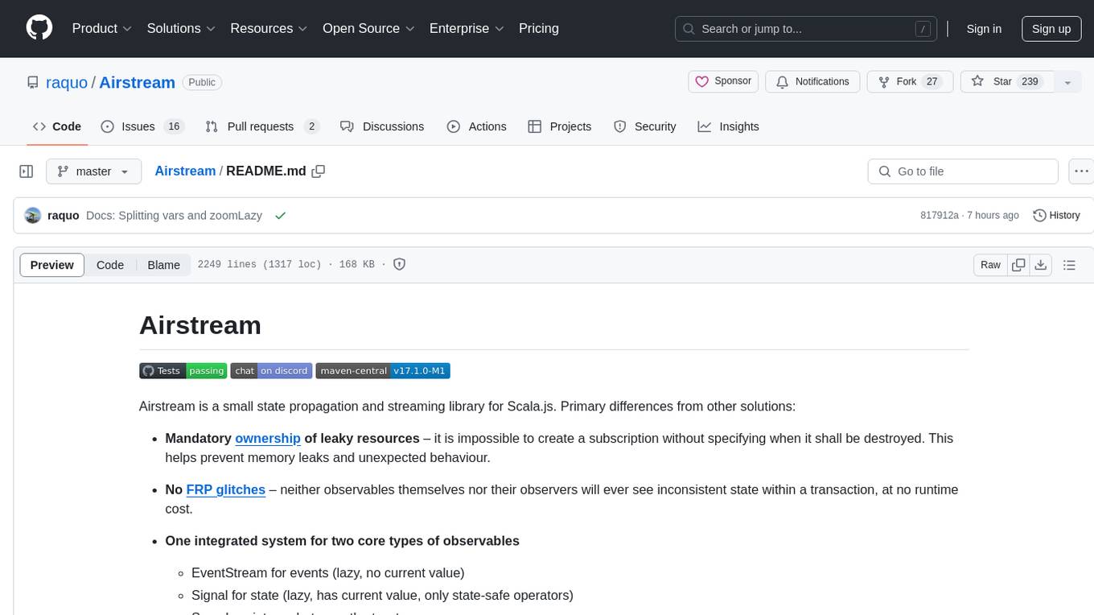View the file History

pyautogui.click(x=1056, y=215)
